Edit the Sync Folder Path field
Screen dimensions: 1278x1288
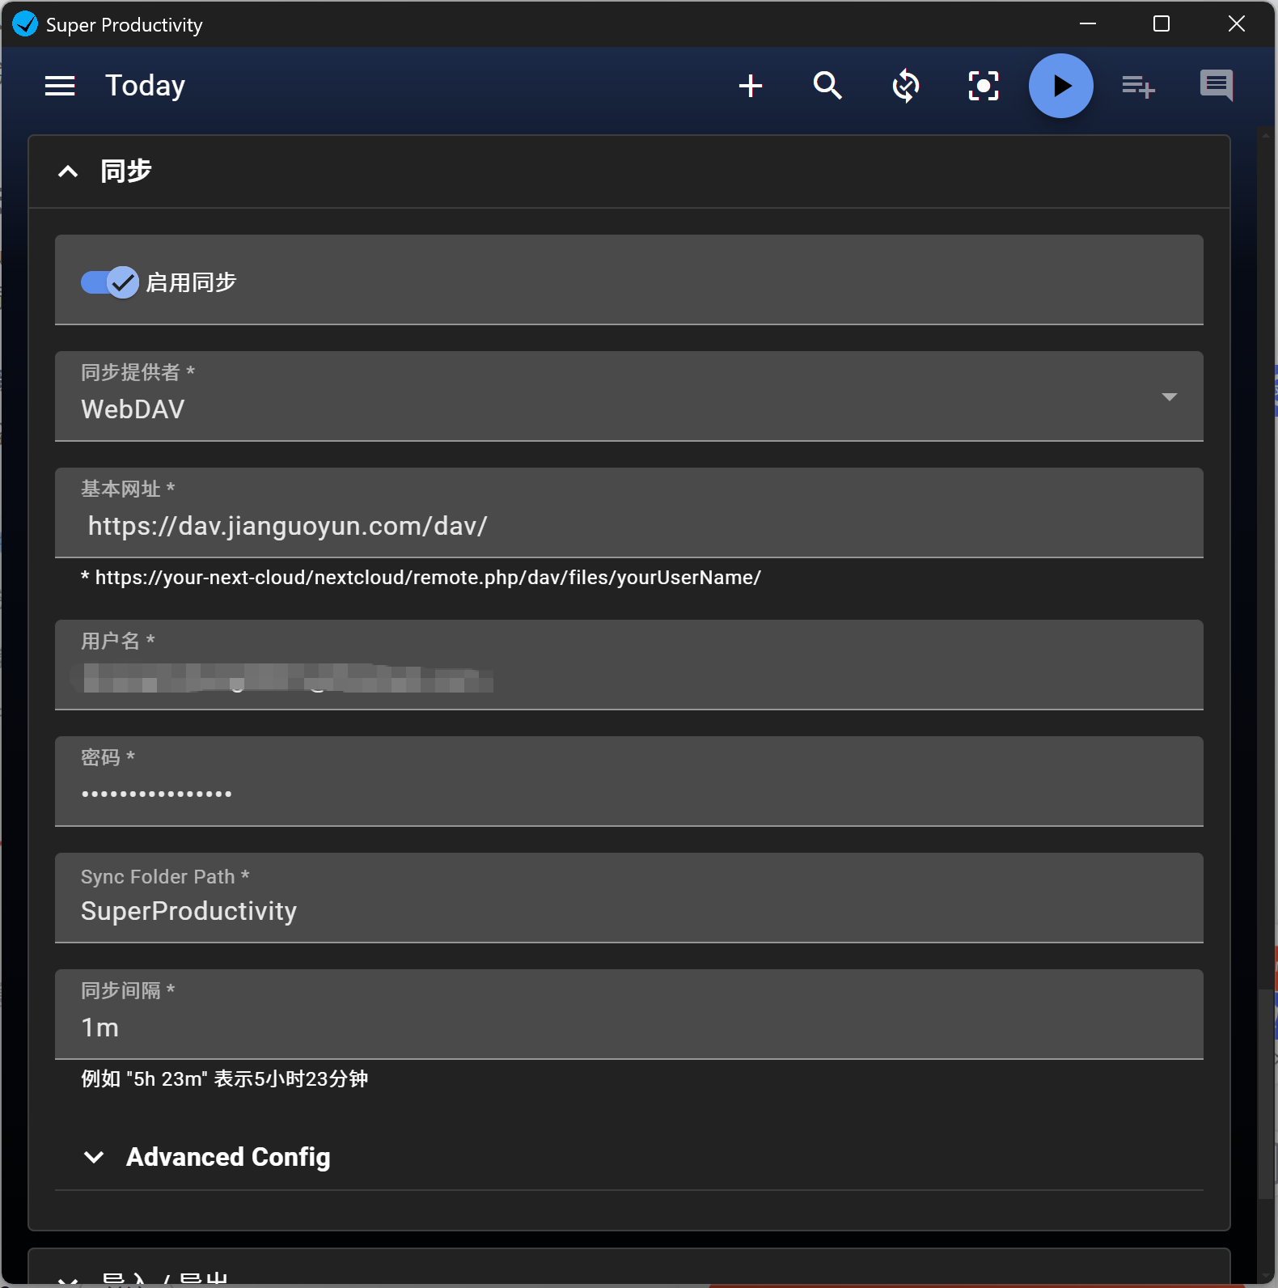pyautogui.click(x=628, y=911)
